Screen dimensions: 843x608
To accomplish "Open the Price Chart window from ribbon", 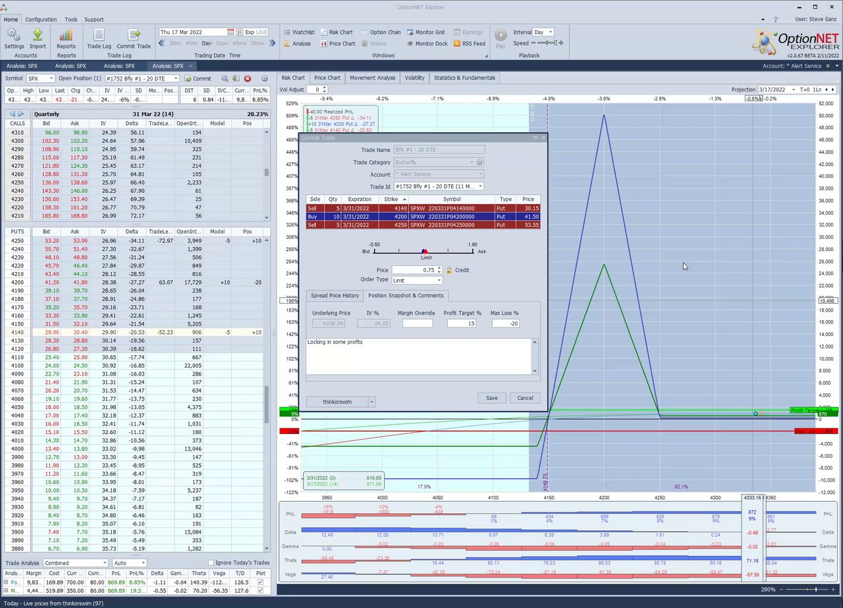I will pyautogui.click(x=337, y=43).
